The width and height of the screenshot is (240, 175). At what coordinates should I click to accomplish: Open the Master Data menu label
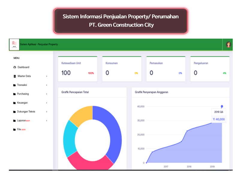click(24, 76)
